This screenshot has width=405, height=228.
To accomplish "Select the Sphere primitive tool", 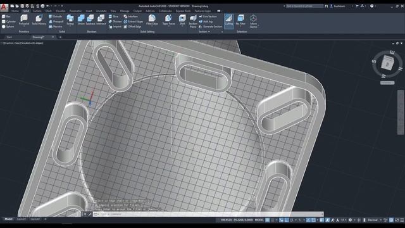I will coord(8,27).
